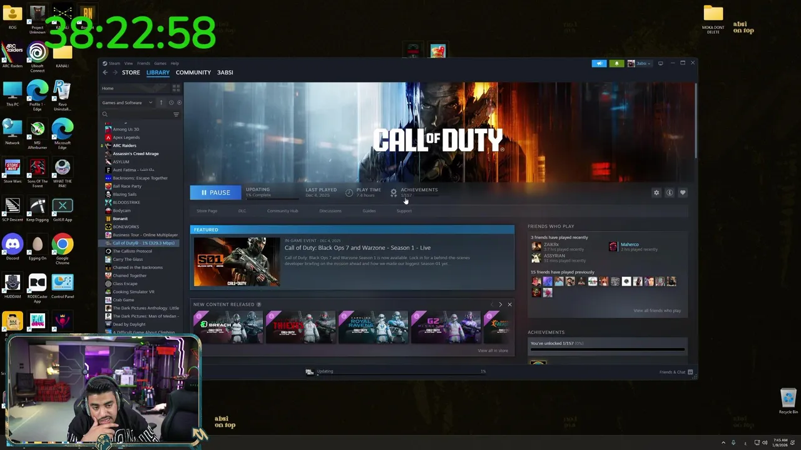This screenshot has height=450, width=801.
Task: Open Steam news megaphone icon
Action: pyautogui.click(x=599, y=63)
